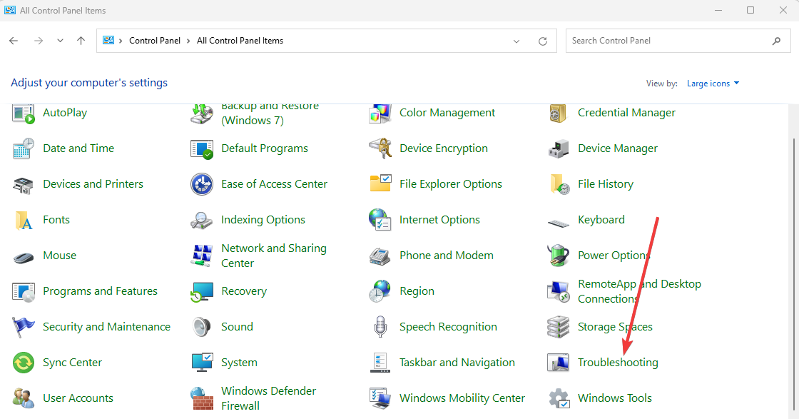Screen dimensions: 799x419
Task: Click the address bar computer icon
Action: click(x=108, y=40)
